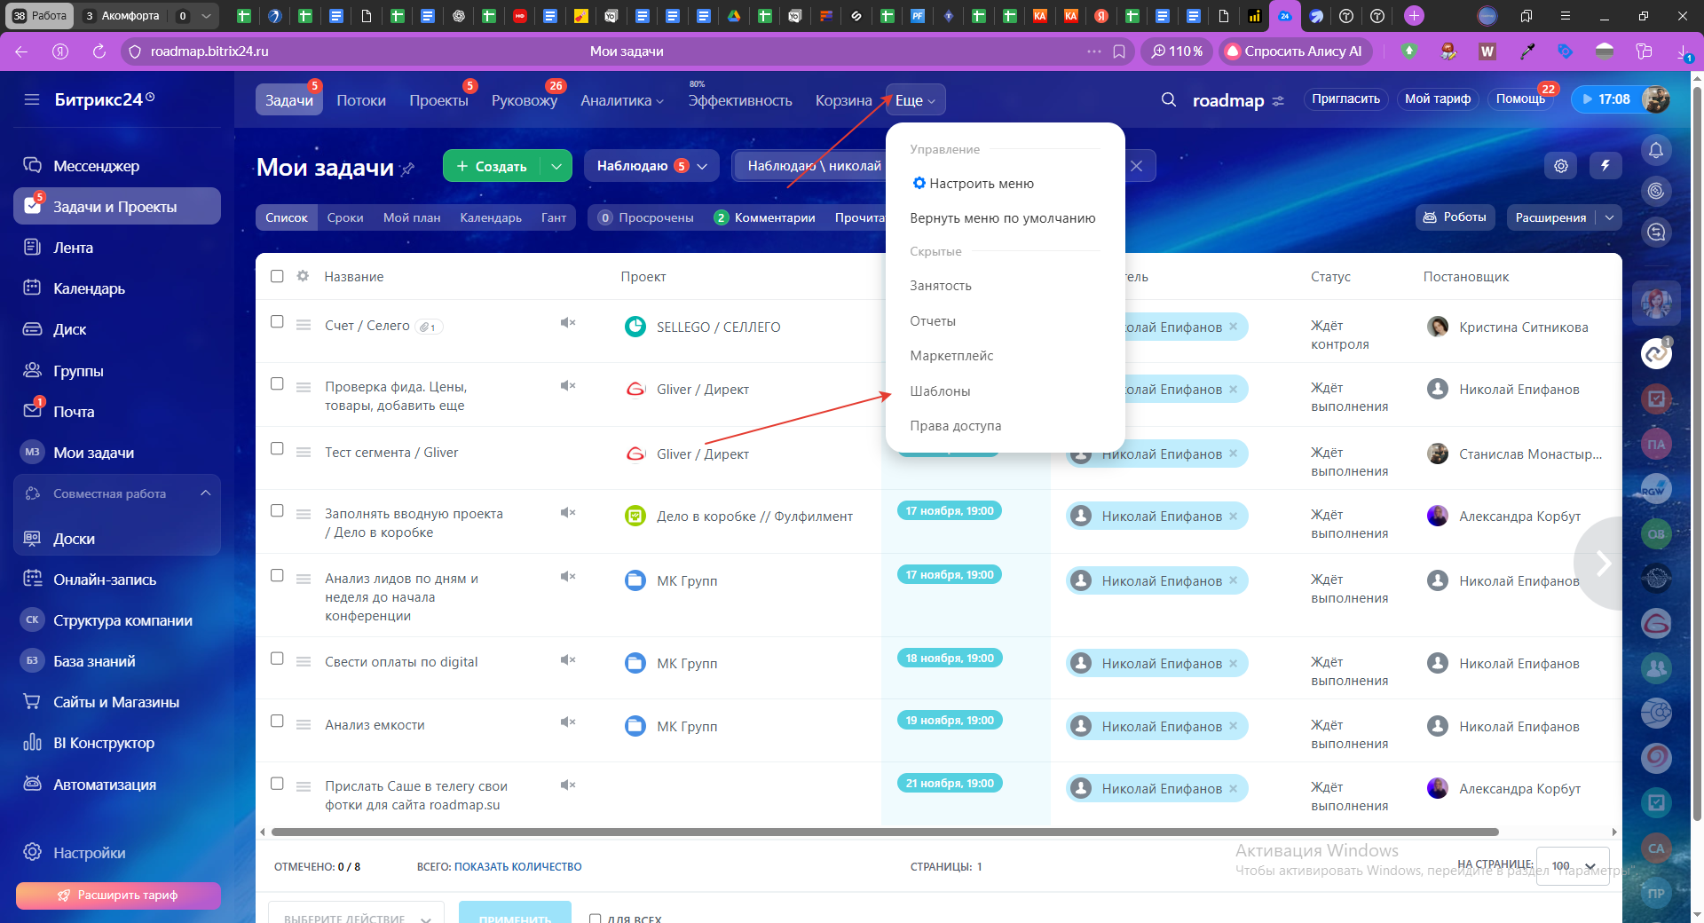Tick the select-all checkbox in table header
Viewport: 1704px width, 923px height.
(277, 276)
